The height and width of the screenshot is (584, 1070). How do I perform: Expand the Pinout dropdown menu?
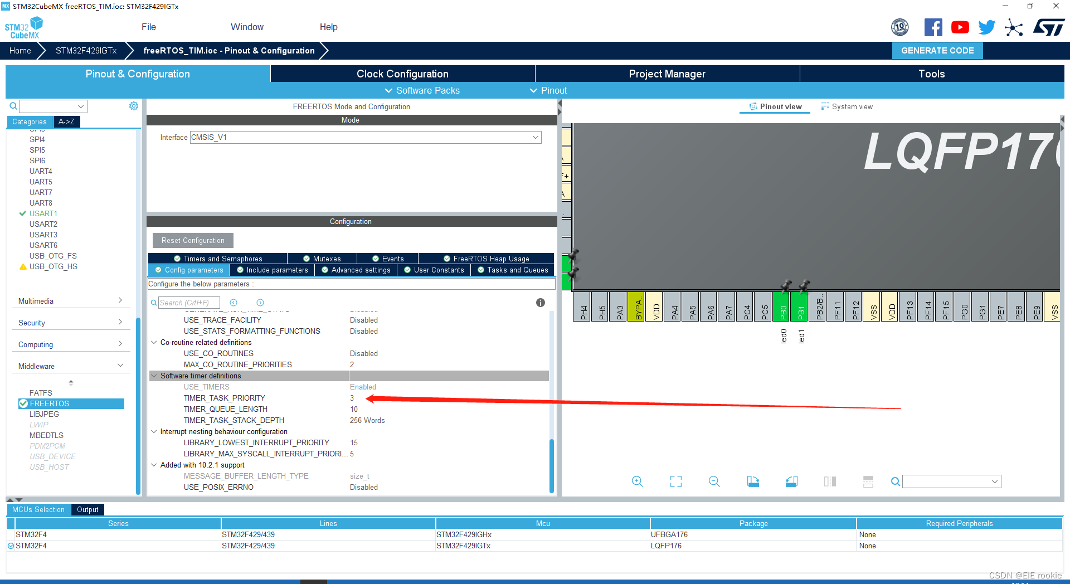pos(548,90)
